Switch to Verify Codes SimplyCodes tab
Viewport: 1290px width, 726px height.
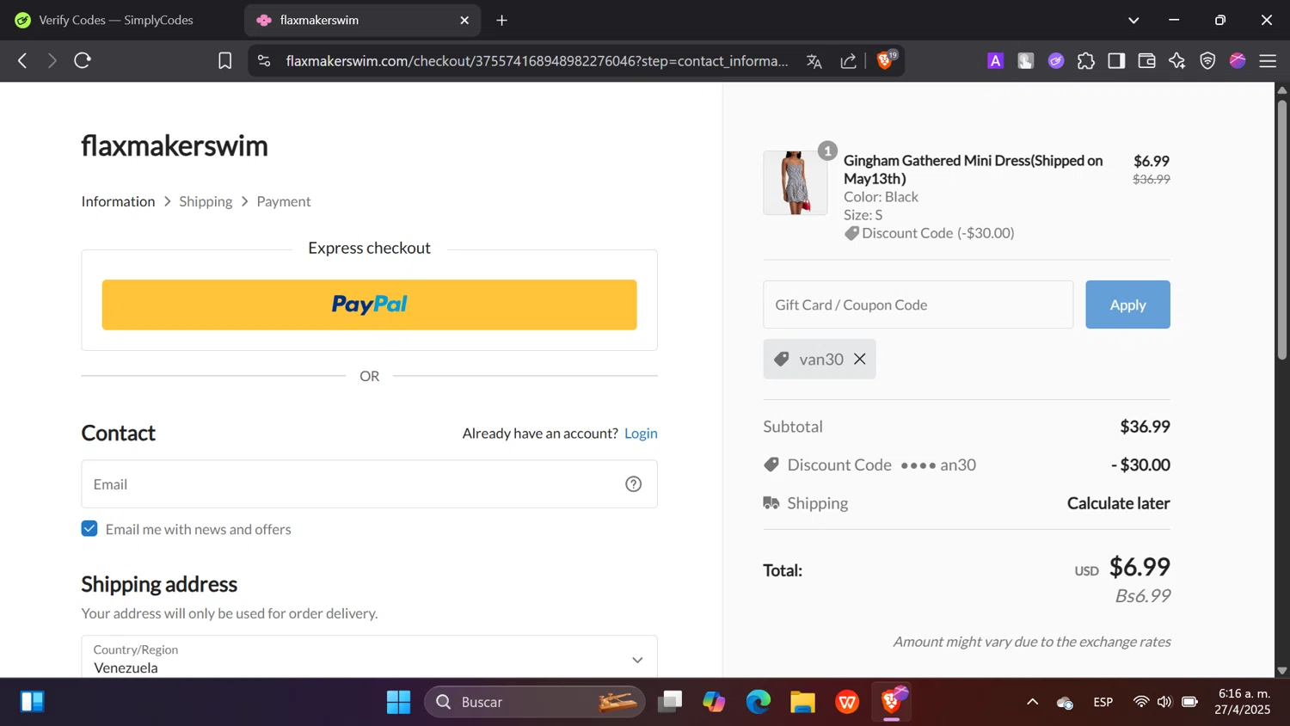pyautogui.click(x=116, y=20)
